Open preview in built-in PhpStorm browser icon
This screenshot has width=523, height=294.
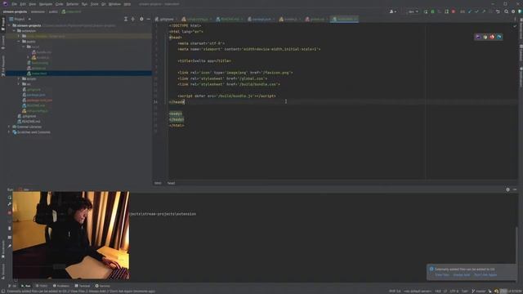[478, 37]
